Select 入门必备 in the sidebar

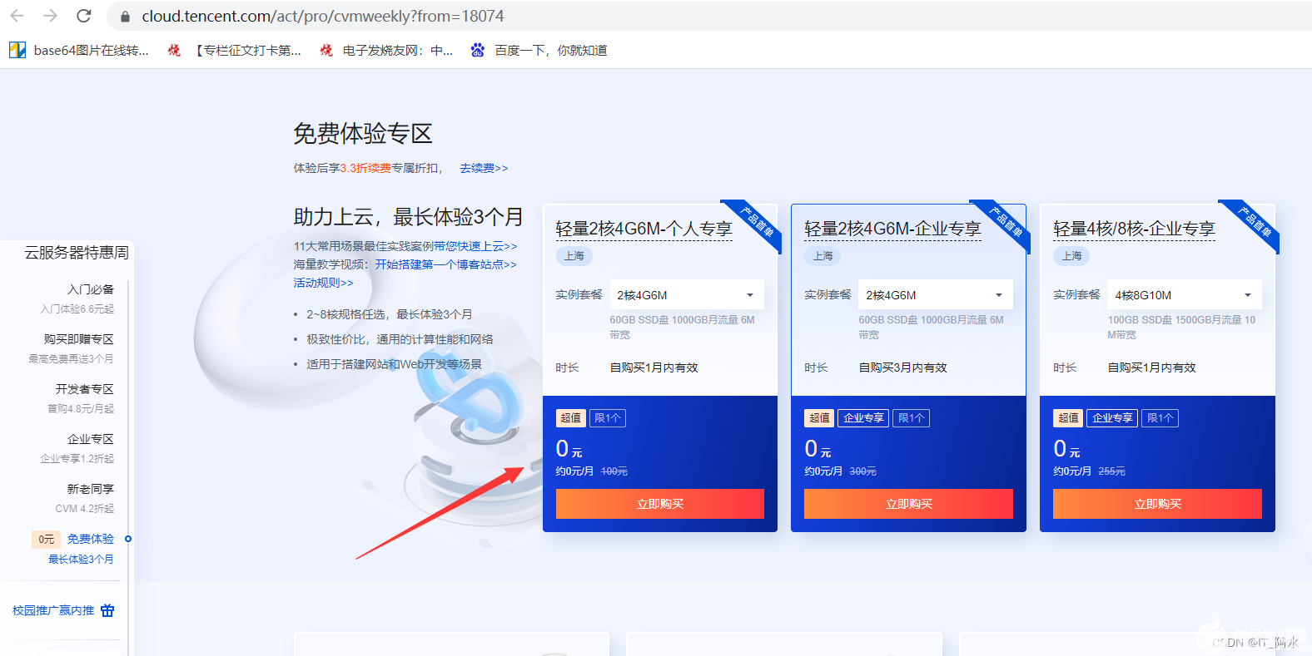coord(91,289)
